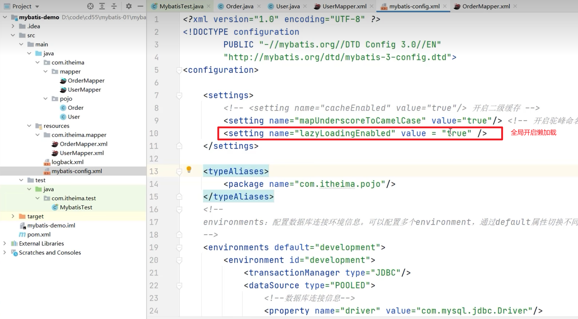Close the OrderMapper.xml tab
Image resolution: width=578 pixels, height=319 pixels.
[x=515, y=6]
